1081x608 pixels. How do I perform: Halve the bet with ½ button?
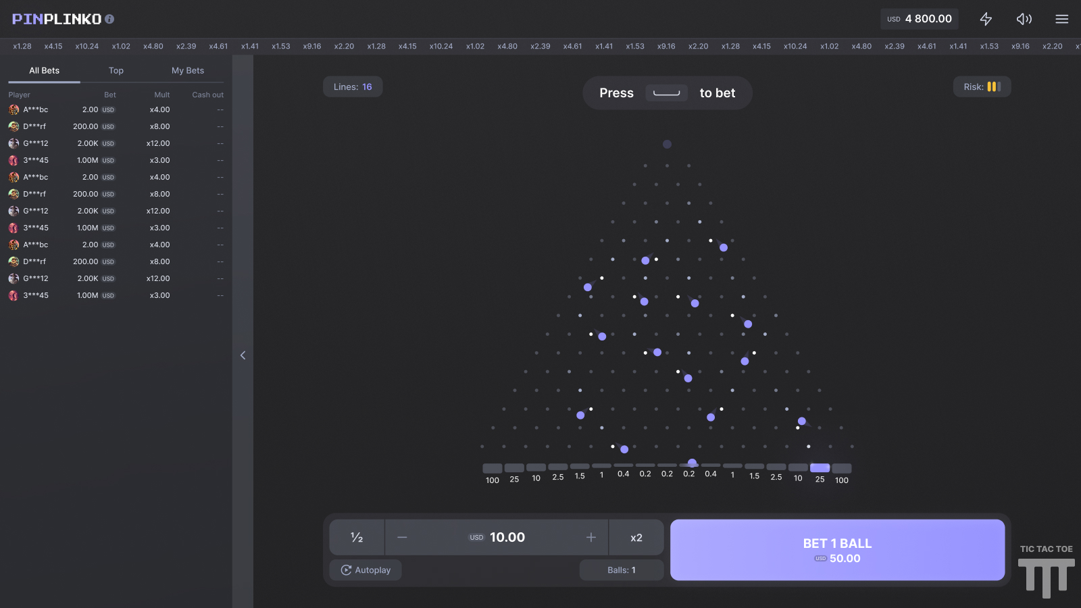click(357, 537)
